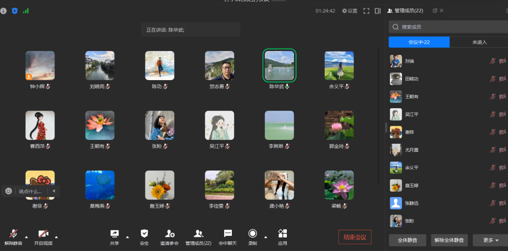Viewport: 508px width, 251px height.
Task: Check the green network signal icon
Action: pyautogui.click(x=26, y=11)
